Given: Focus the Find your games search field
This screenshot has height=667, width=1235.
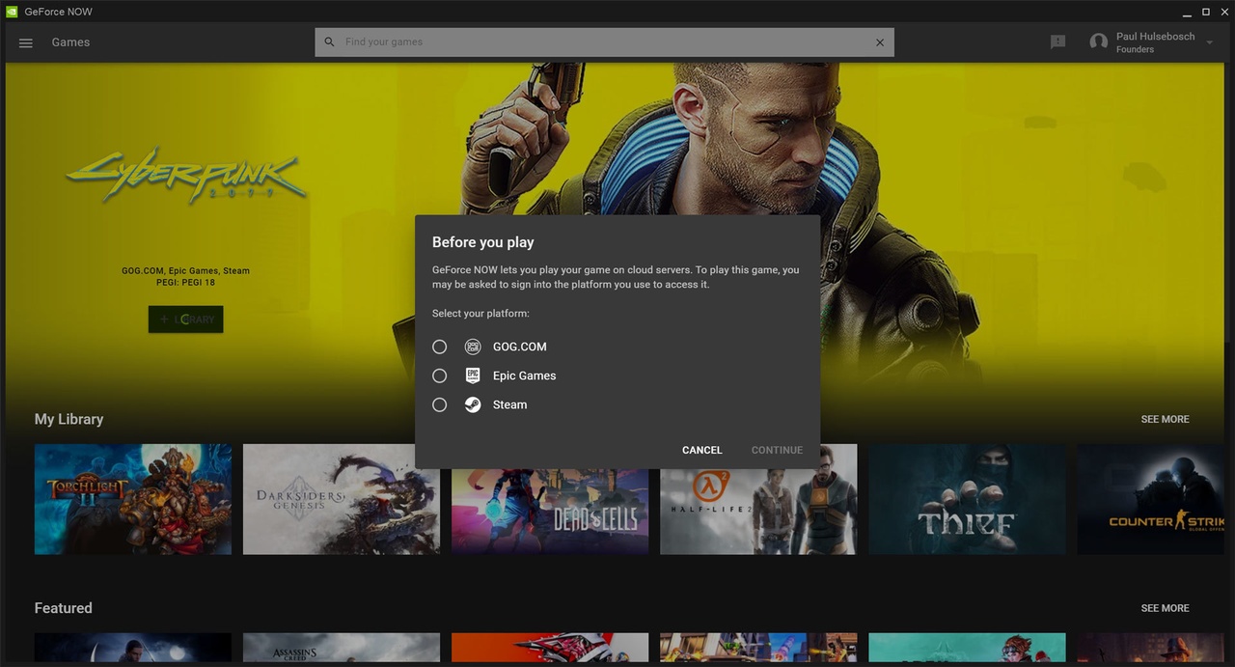Looking at the screenshot, I should pyautogui.click(x=604, y=42).
